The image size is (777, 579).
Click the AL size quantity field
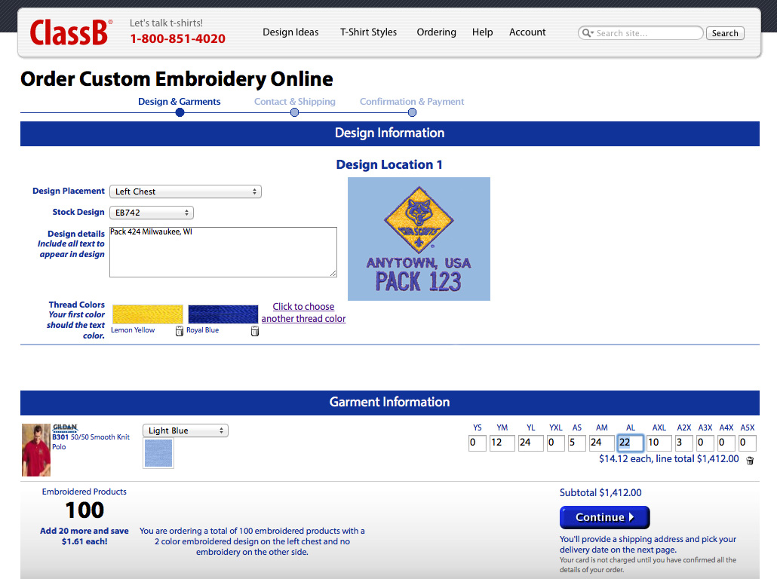pyautogui.click(x=630, y=443)
